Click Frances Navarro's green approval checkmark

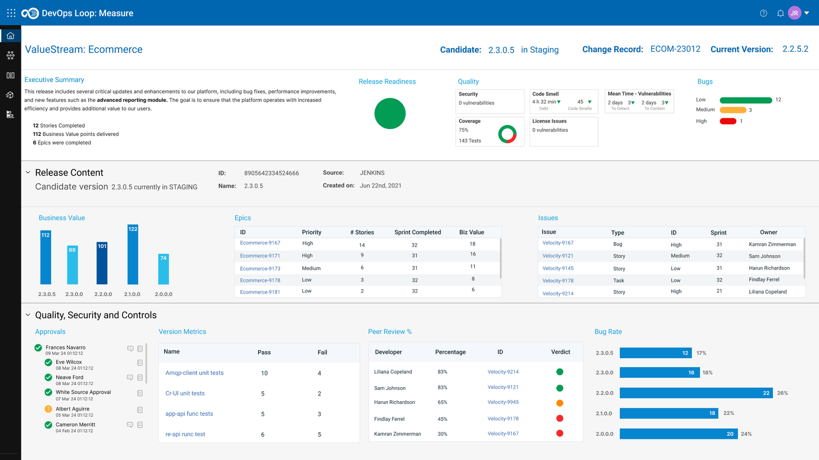pos(38,348)
